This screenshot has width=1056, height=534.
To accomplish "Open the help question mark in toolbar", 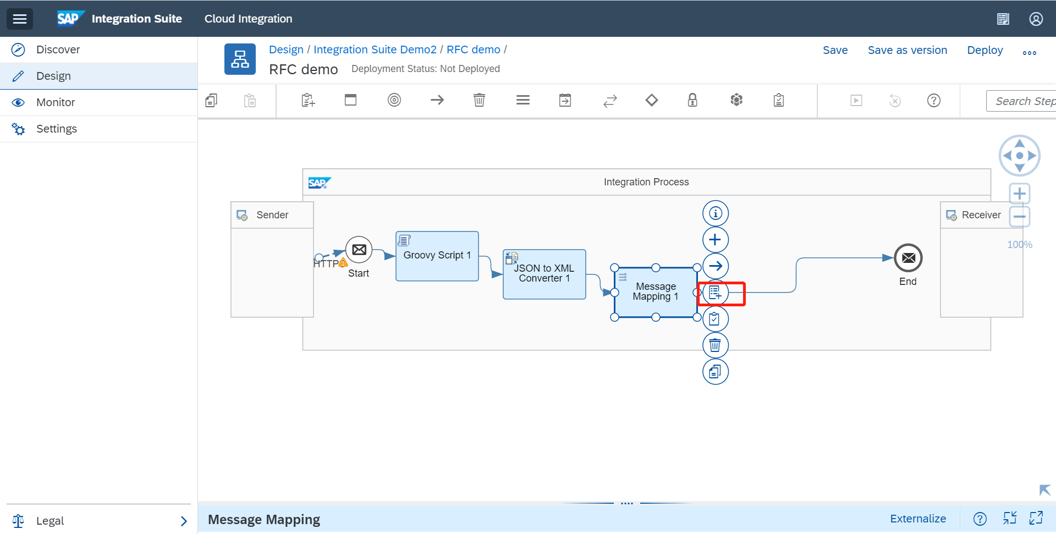I will [934, 101].
